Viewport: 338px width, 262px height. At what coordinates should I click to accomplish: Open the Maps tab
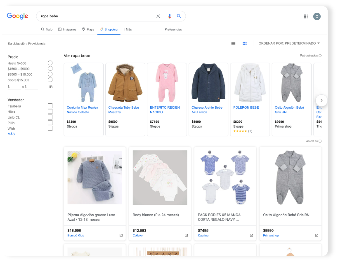click(x=88, y=30)
